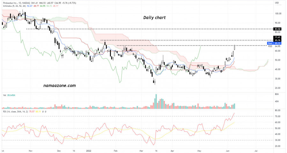Click the Jul label on time axis
This screenshot has width=287, height=153.
256,149
